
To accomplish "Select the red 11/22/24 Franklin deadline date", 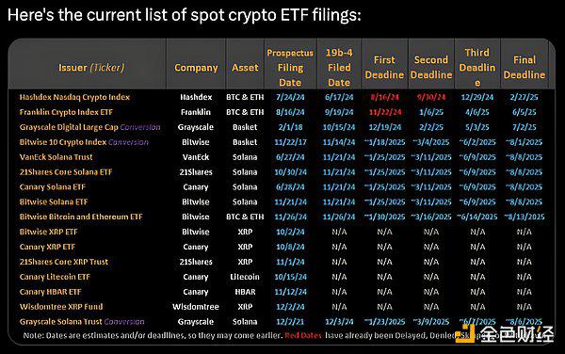I will click(384, 112).
